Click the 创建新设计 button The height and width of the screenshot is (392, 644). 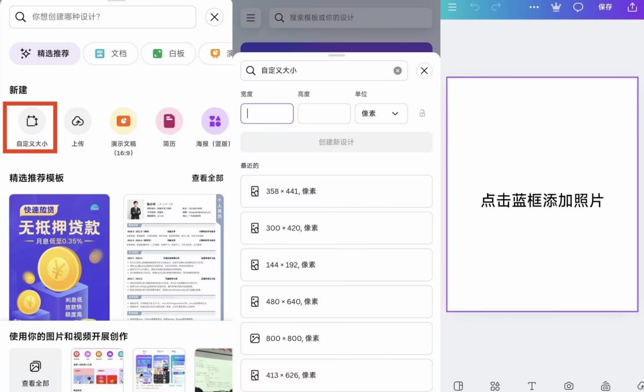[336, 142]
